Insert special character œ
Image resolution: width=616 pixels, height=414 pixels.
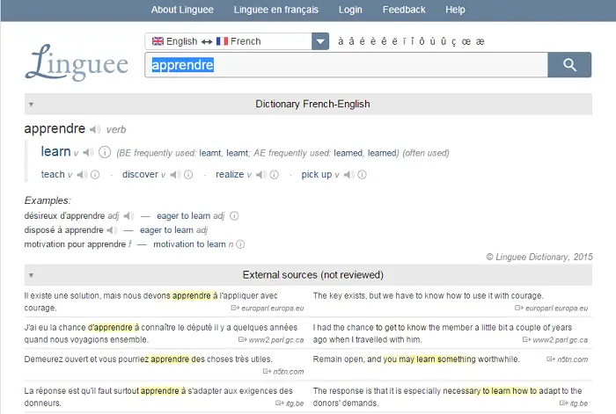click(x=465, y=41)
